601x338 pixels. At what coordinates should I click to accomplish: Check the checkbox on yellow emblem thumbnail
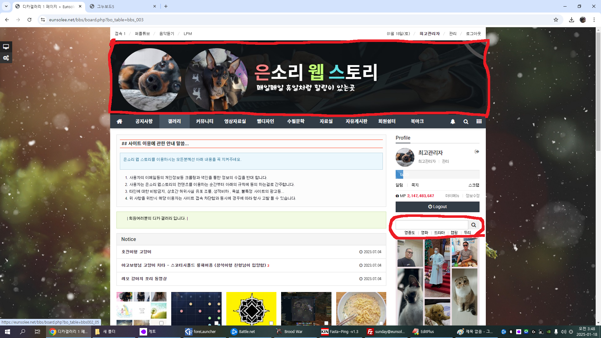click(x=271, y=323)
